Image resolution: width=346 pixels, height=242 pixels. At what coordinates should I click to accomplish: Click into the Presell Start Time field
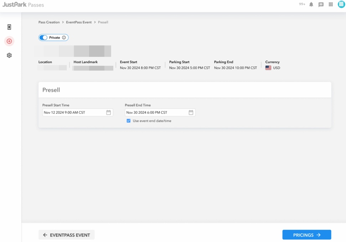[x=78, y=112]
